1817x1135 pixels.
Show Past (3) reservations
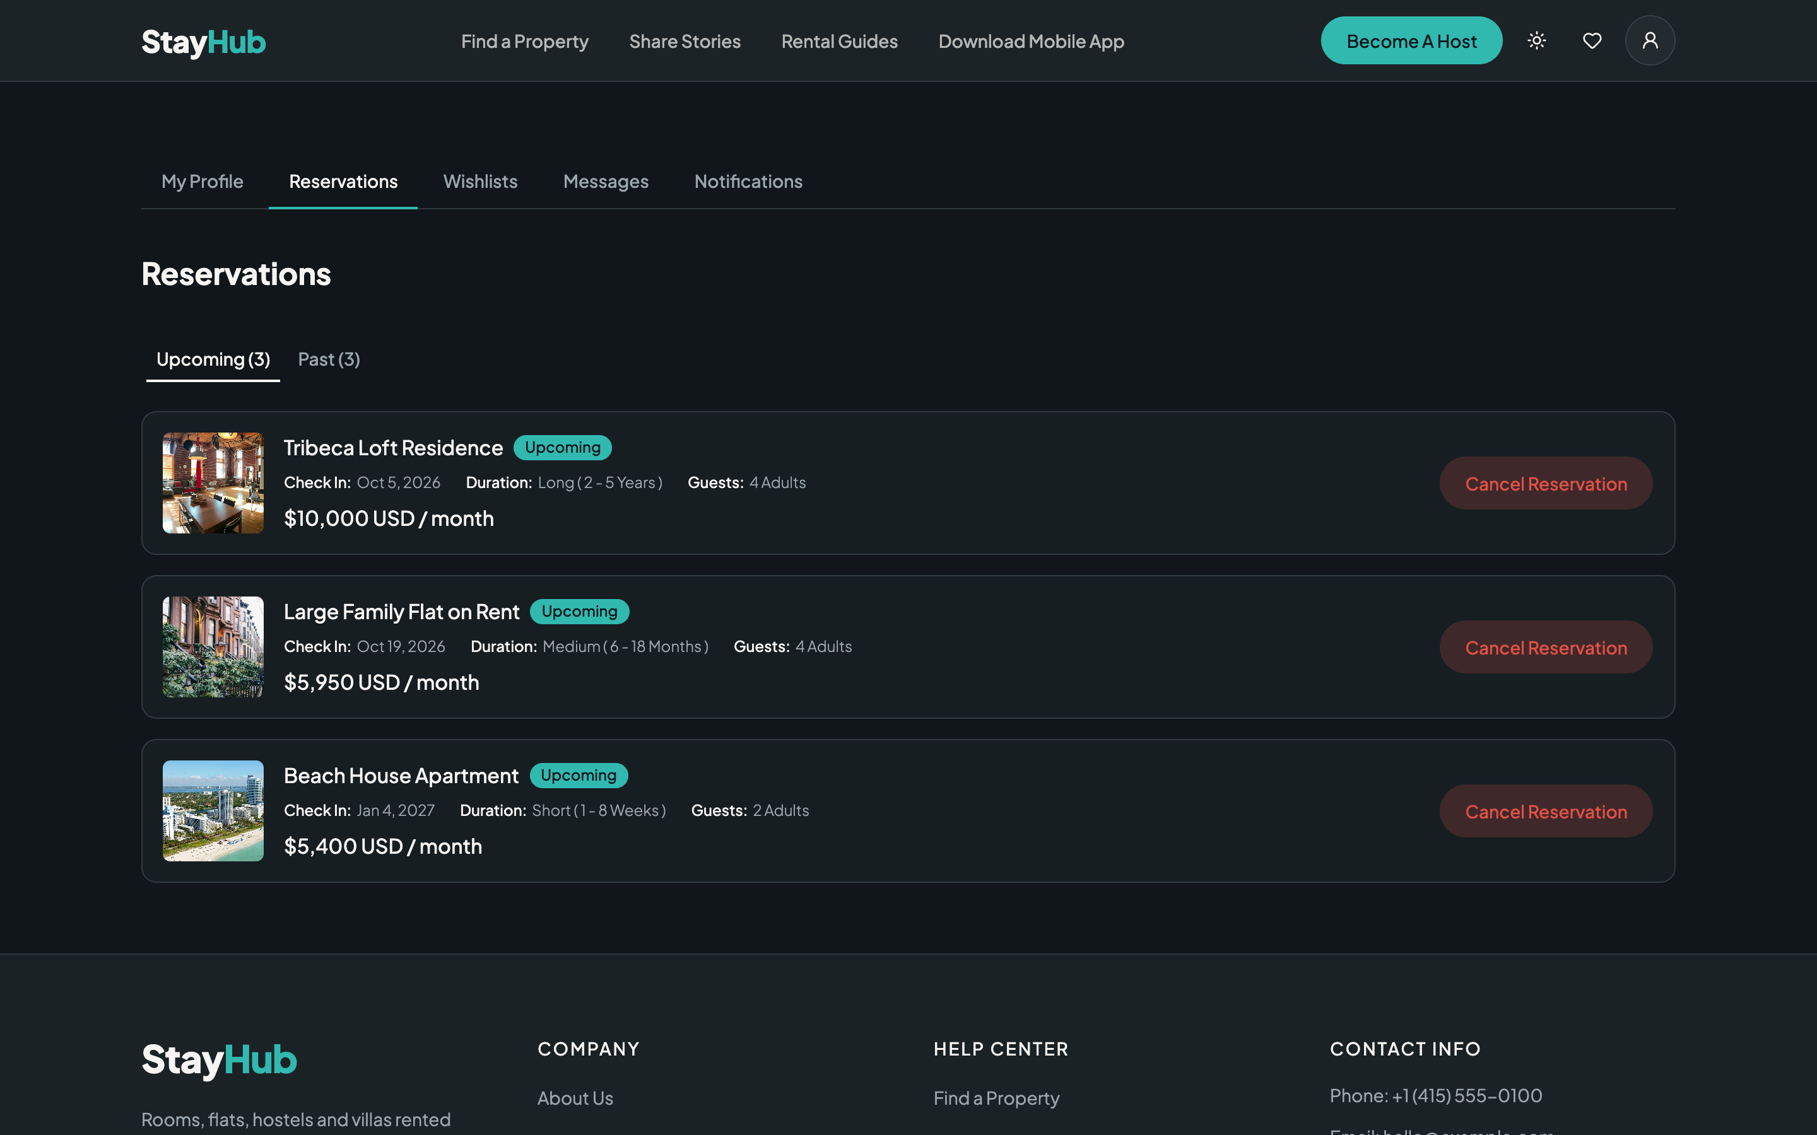(329, 359)
